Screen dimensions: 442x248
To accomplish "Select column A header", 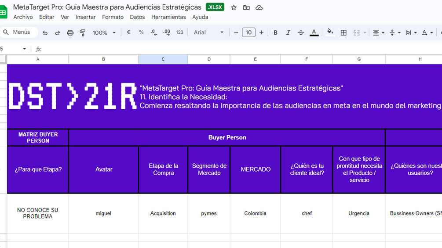I will [x=38, y=59].
